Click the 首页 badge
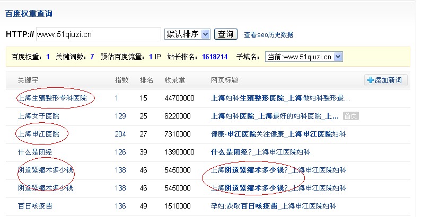The height and width of the screenshot is (217, 422). click(x=351, y=116)
